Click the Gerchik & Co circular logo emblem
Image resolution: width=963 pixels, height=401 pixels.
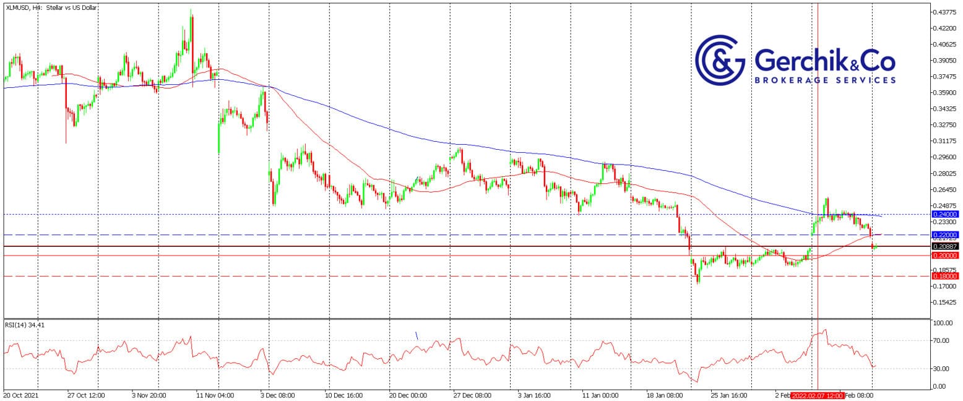[720, 60]
